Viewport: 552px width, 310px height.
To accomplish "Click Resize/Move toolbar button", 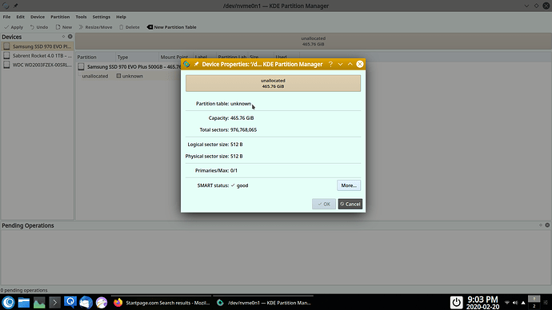I will (95, 27).
